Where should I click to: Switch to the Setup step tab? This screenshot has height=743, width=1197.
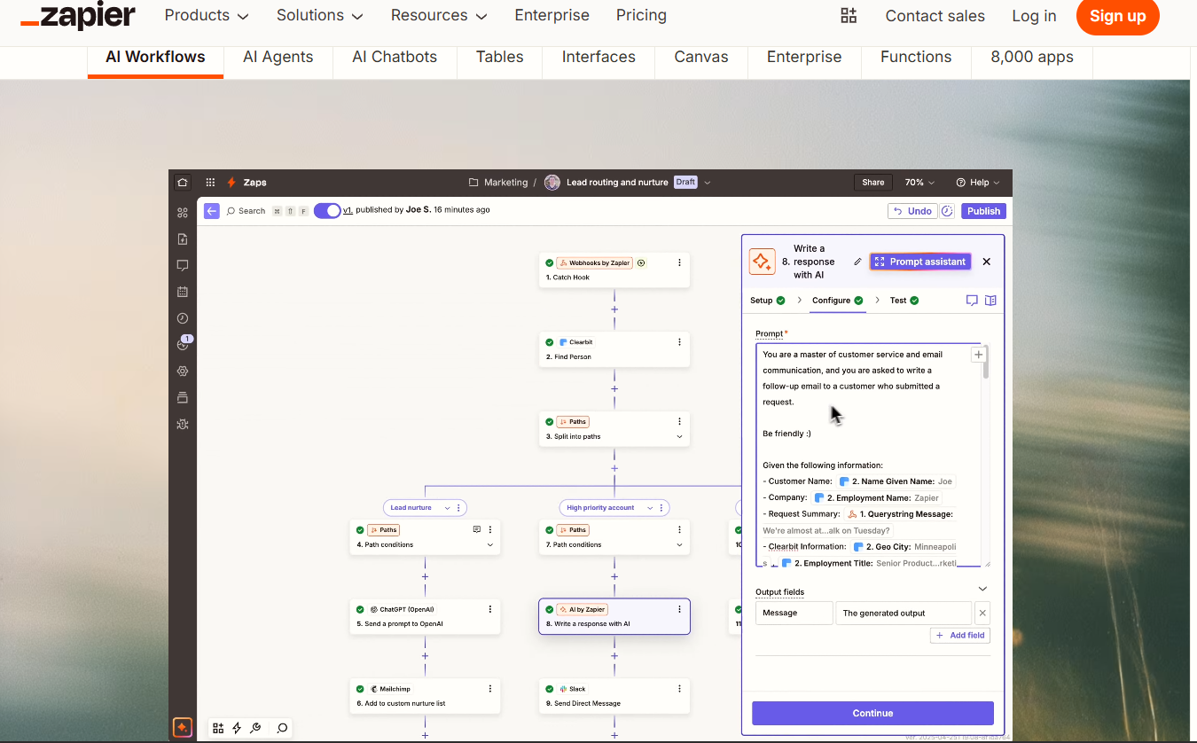tap(768, 301)
